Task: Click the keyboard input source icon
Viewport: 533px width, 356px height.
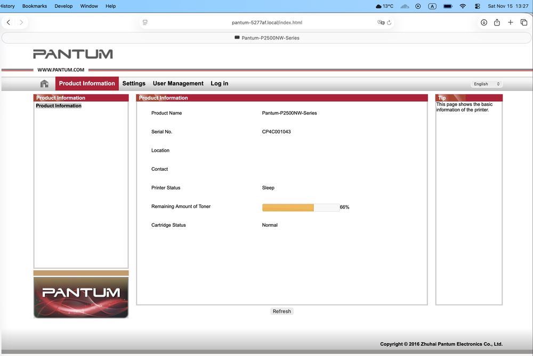Action: pyautogui.click(x=432, y=6)
